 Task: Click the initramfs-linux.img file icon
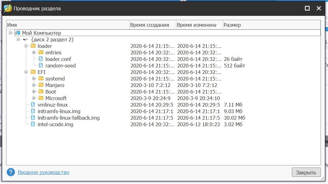(x=33, y=111)
